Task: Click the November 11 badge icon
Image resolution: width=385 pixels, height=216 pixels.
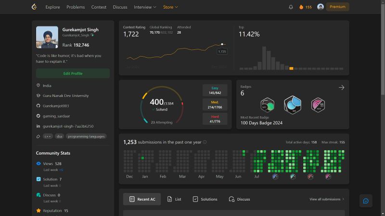Action: click(x=318, y=105)
